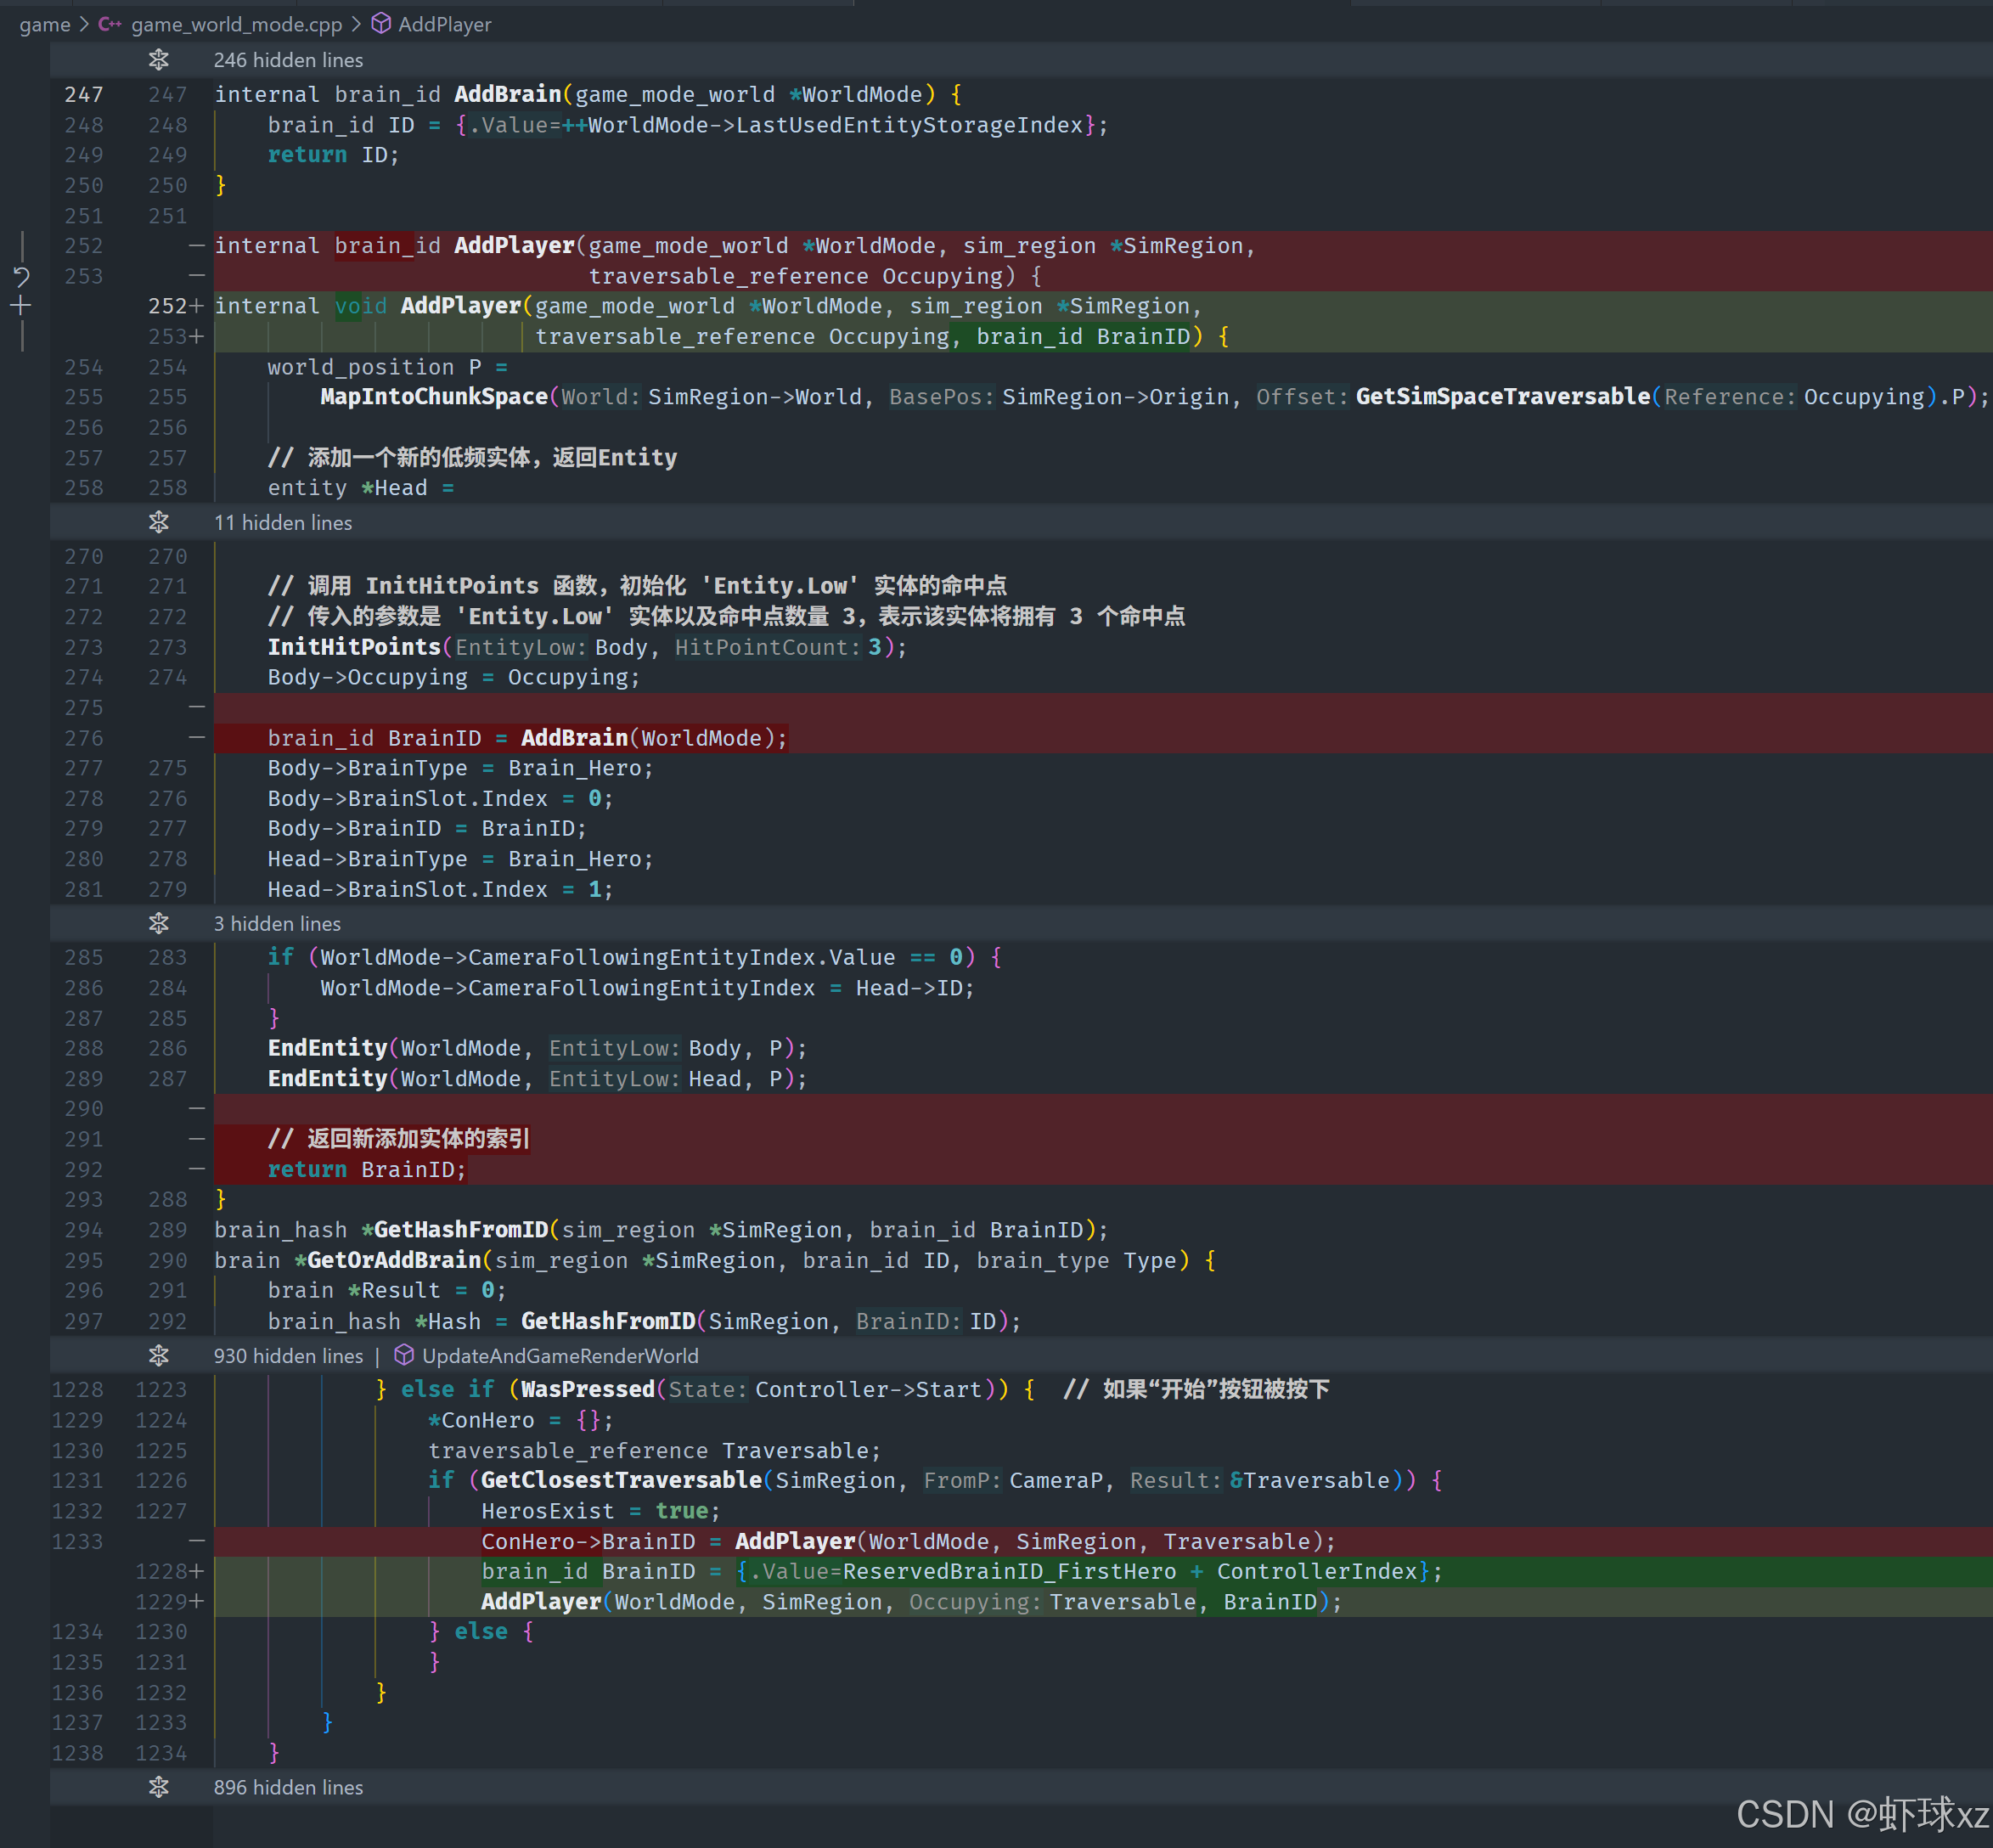Expand the 896 hidden lines region
Image resolution: width=1993 pixels, height=1848 pixels.
click(288, 1787)
